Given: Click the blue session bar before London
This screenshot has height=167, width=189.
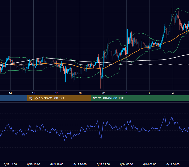Looking at the screenshot, I should pos(14,98).
